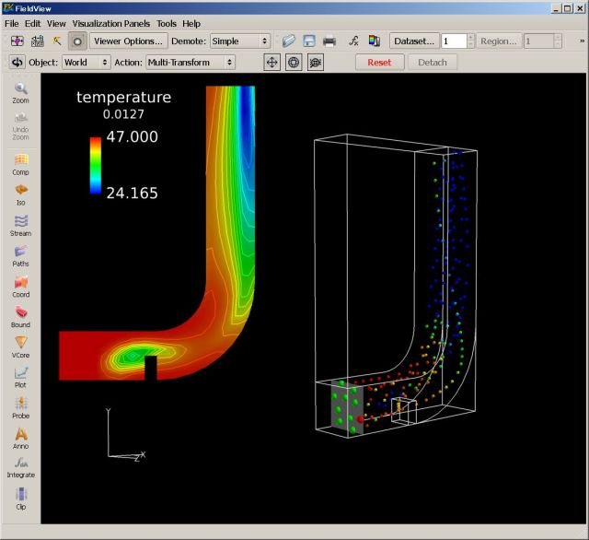Open the Iso surface panel
The image size is (589, 540).
[20, 193]
